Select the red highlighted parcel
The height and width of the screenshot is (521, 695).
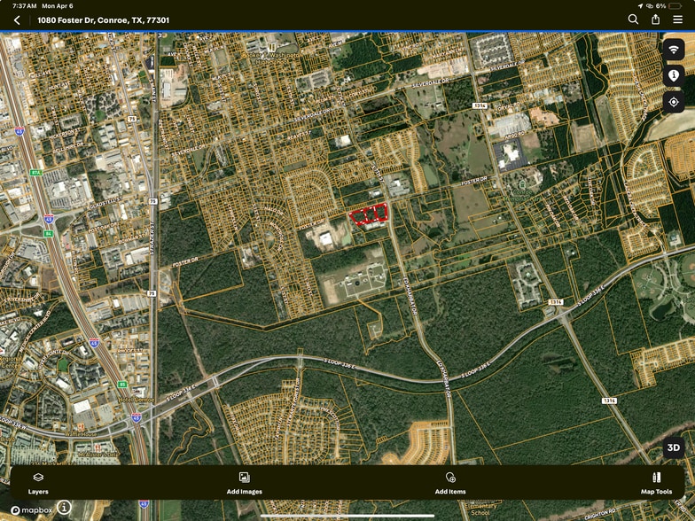[x=369, y=214]
